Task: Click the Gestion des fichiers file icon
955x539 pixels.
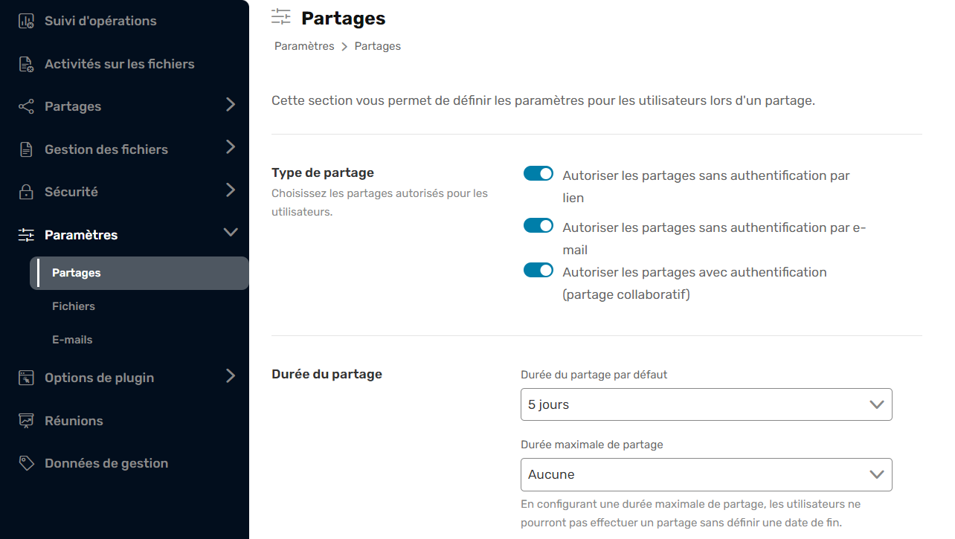Action: click(x=26, y=149)
